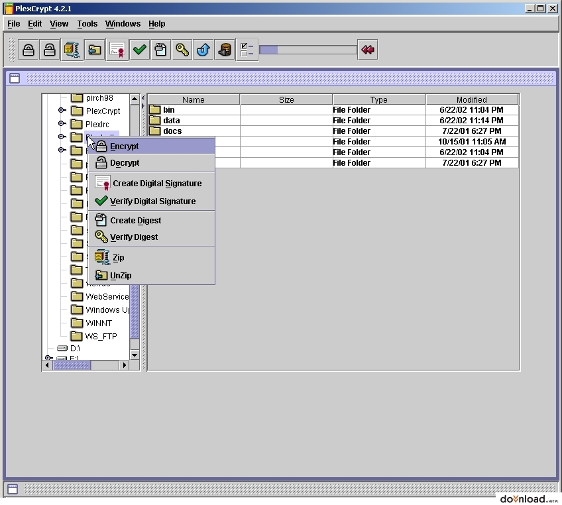
Task: Choose Create Digest from context menu
Action: (152, 221)
